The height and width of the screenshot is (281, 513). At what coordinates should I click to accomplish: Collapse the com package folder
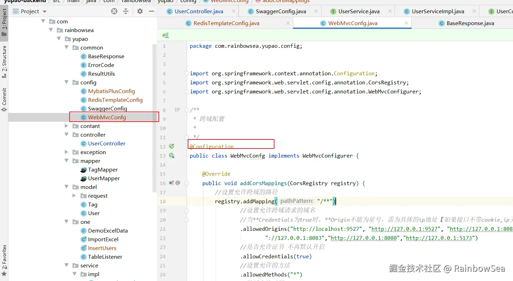point(43,21)
